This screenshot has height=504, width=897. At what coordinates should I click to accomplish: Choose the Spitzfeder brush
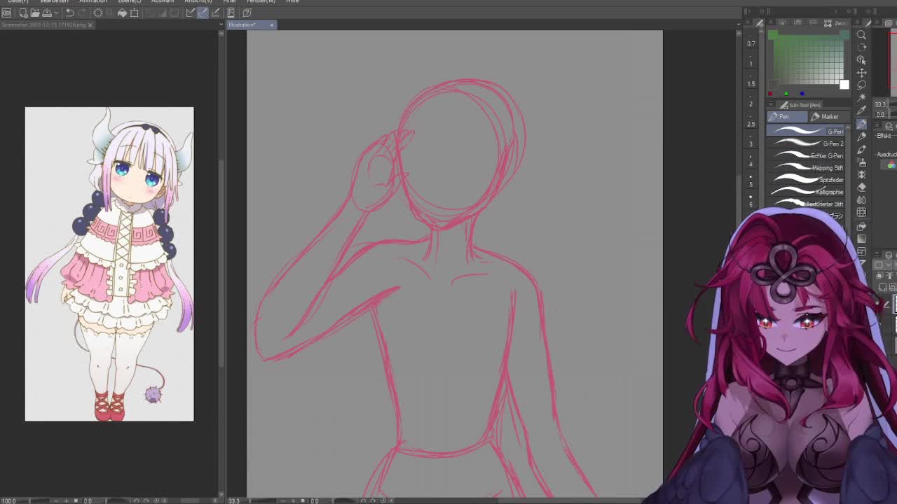pyautogui.click(x=806, y=180)
